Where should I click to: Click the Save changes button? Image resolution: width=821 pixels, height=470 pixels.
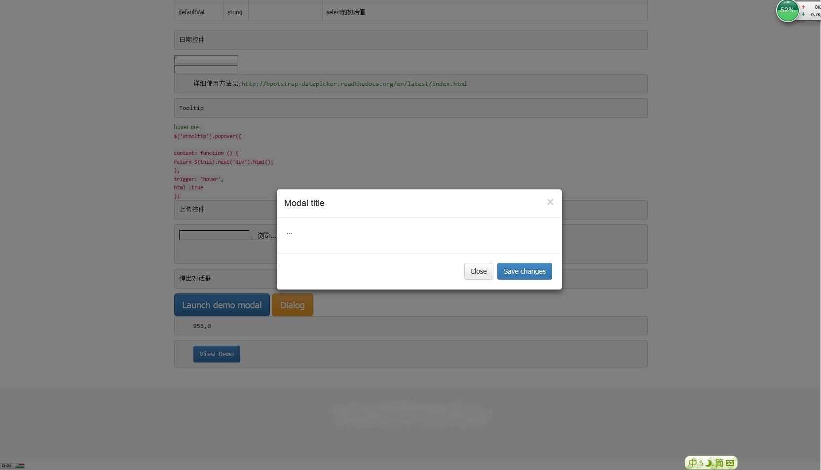coord(524,271)
